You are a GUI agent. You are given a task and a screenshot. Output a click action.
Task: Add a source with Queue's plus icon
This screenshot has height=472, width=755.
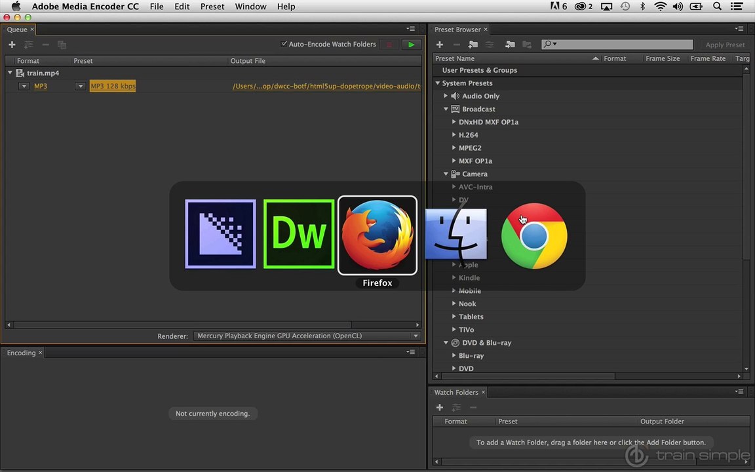[12, 45]
